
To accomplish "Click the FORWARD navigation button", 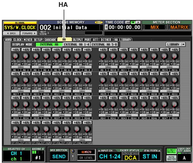I will (29, 33).
